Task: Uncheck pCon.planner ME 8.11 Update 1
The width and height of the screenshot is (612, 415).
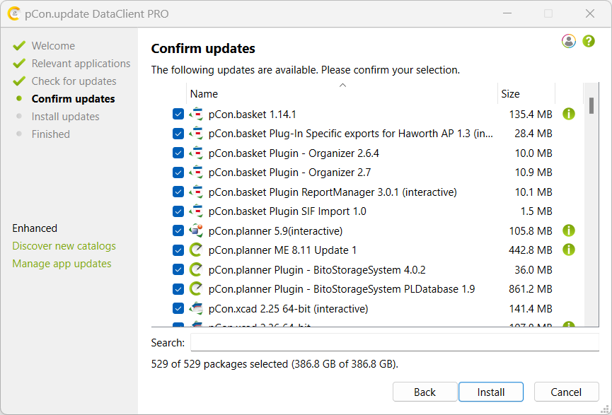Action: (x=178, y=250)
